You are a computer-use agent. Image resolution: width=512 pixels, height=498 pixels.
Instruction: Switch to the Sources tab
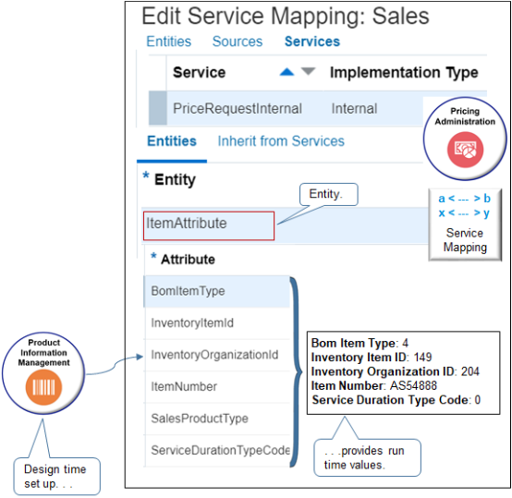238,42
